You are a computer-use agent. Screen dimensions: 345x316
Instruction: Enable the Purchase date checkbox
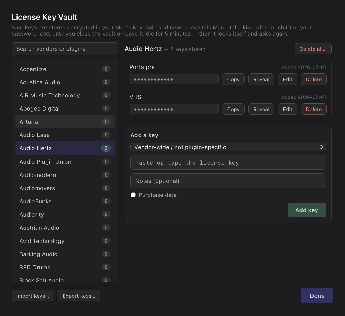pyautogui.click(x=133, y=195)
